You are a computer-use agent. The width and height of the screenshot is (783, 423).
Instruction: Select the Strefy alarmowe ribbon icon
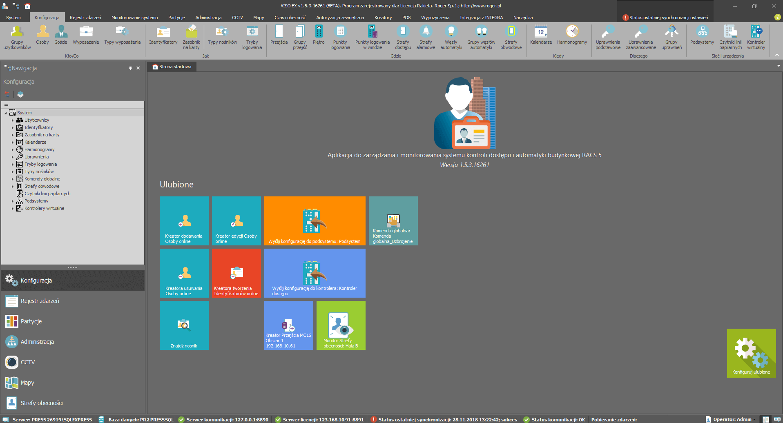[426, 38]
